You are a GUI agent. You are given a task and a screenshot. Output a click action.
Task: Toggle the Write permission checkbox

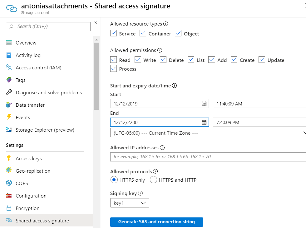coord(138,60)
